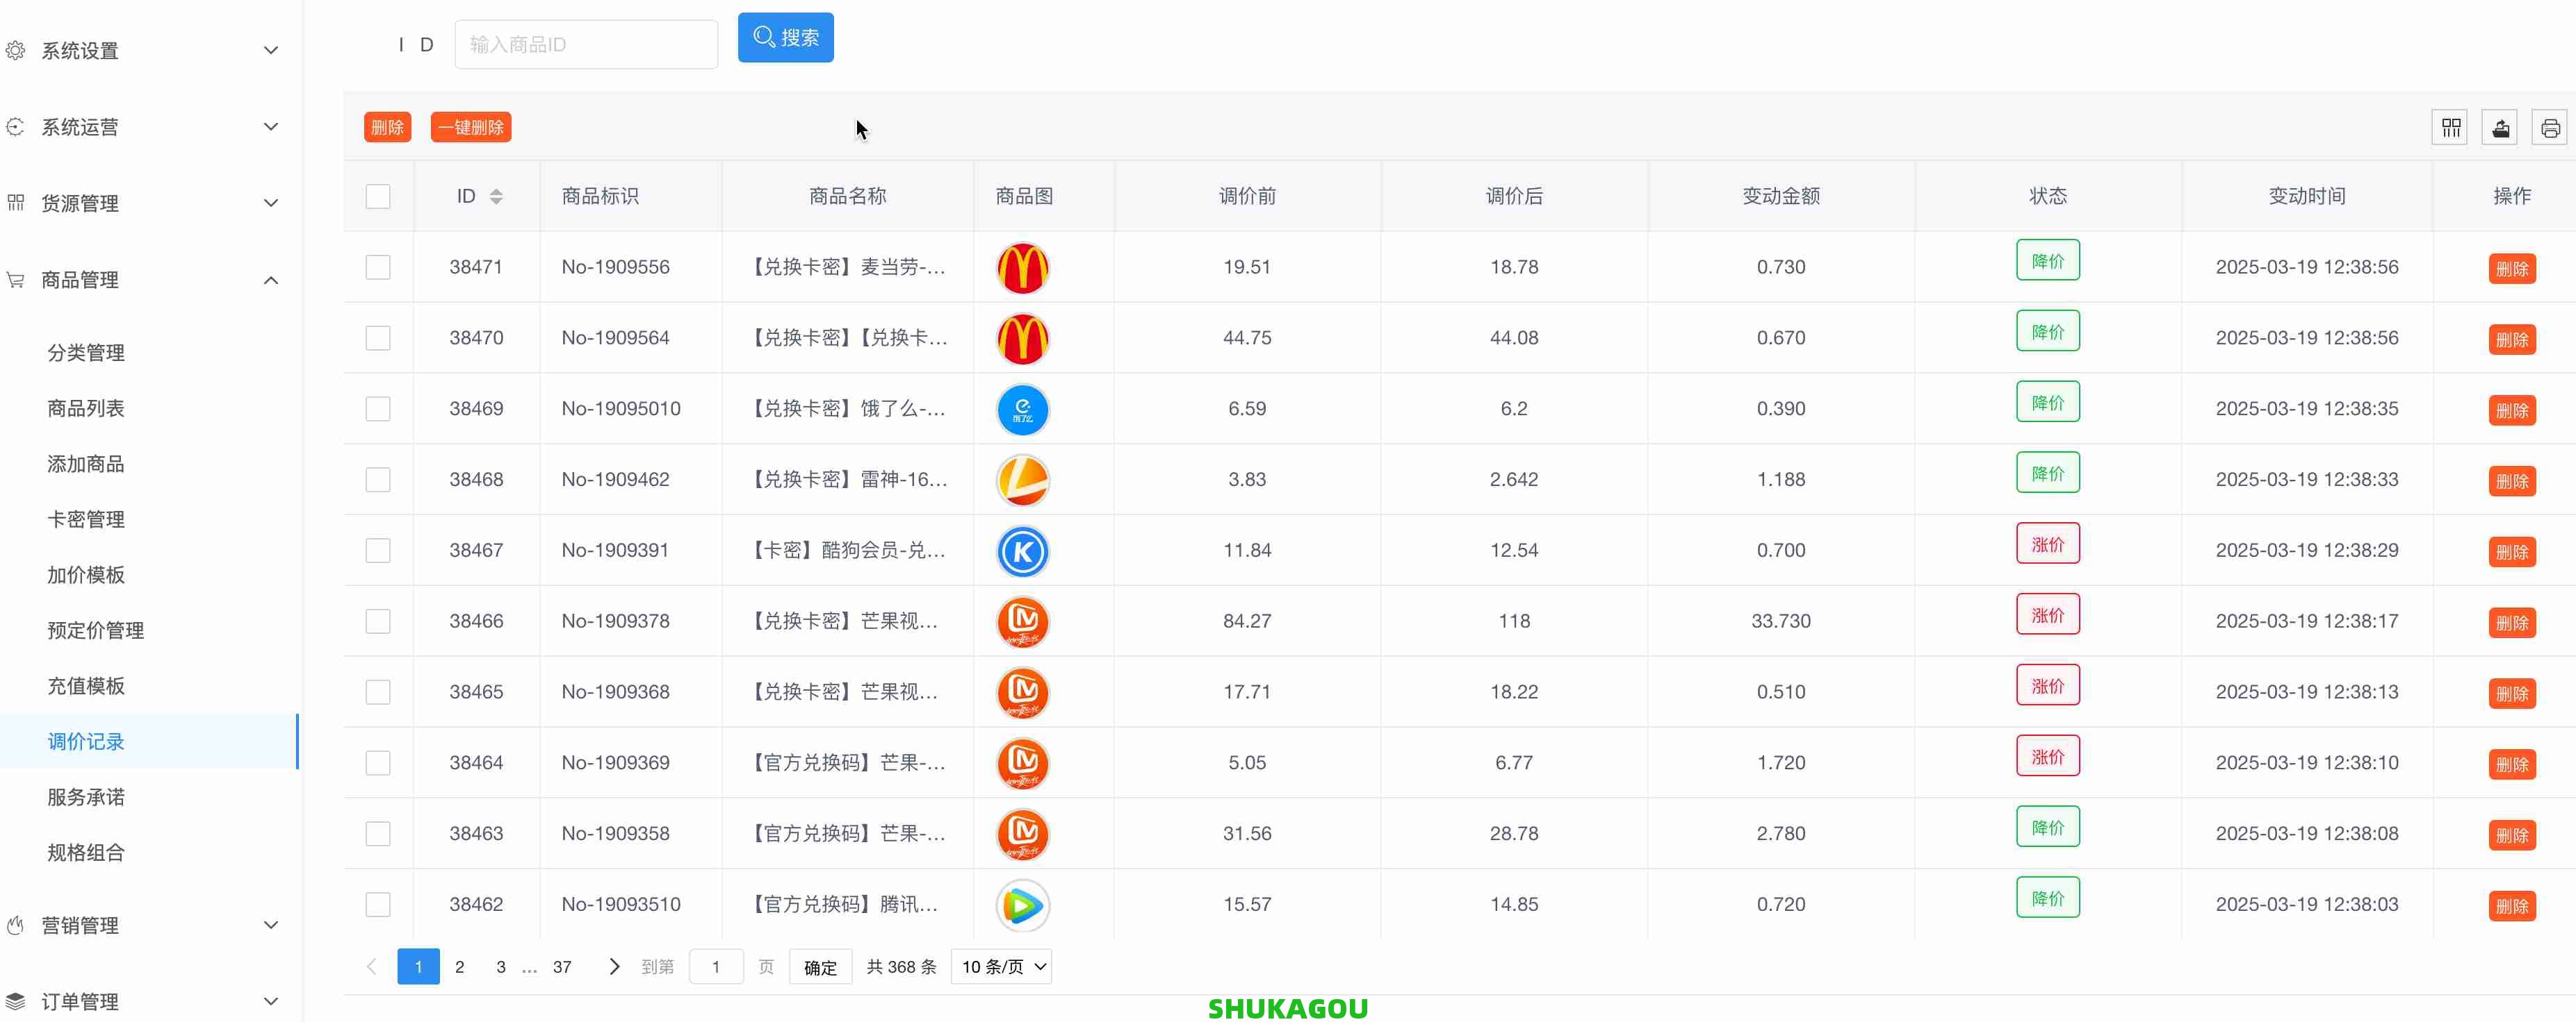Go to 商品列表 menu item
This screenshot has width=2576, height=1022.
click(86, 409)
